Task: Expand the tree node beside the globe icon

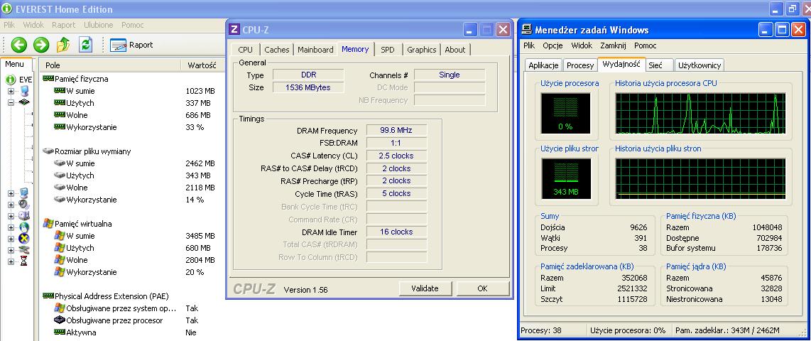Action: tap(11, 227)
